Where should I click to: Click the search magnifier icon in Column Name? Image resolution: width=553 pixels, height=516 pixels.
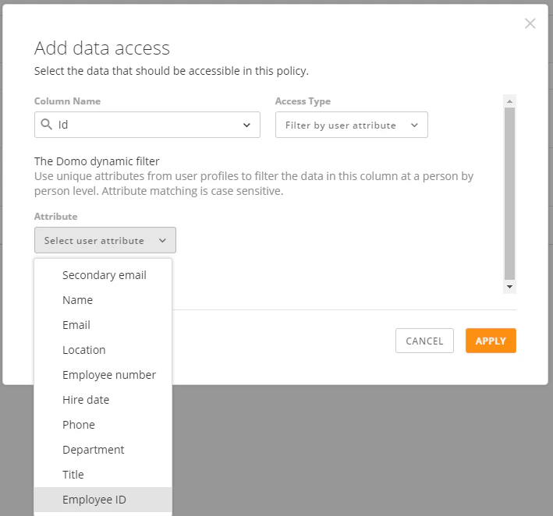[x=47, y=124]
